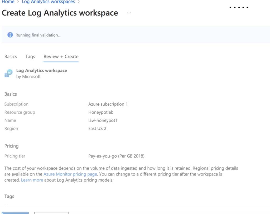Select the 'law-honeypot1' name value
Screen dimensions: 270x214
pyautogui.click(x=103, y=120)
